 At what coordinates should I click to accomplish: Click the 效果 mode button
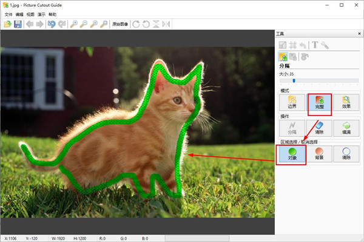346,102
